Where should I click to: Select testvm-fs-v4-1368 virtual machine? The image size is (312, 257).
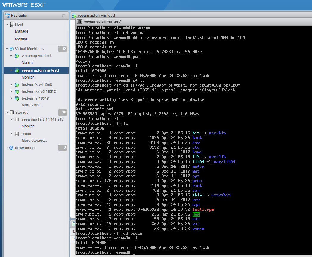click(37, 85)
